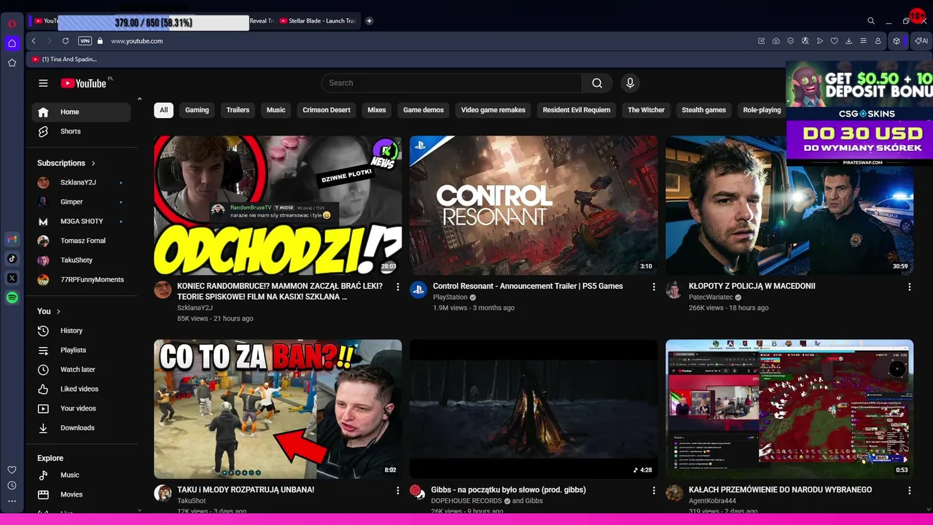
Task: Play the CO TO ZA BAN thumbnail
Action: point(278,409)
